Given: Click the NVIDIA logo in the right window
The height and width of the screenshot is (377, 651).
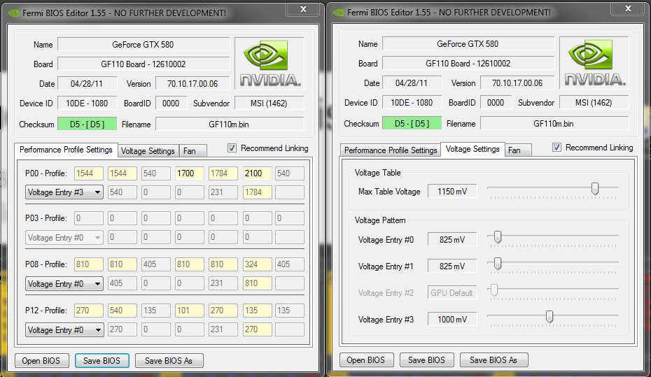Looking at the screenshot, I should (594, 62).
